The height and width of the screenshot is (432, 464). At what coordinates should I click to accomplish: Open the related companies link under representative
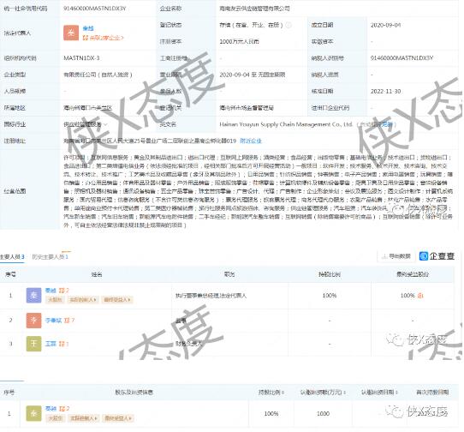pos(103,38)
